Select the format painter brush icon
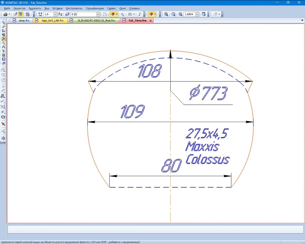The width and height of the screenshot is (305, 244). [x=15, y=14]
